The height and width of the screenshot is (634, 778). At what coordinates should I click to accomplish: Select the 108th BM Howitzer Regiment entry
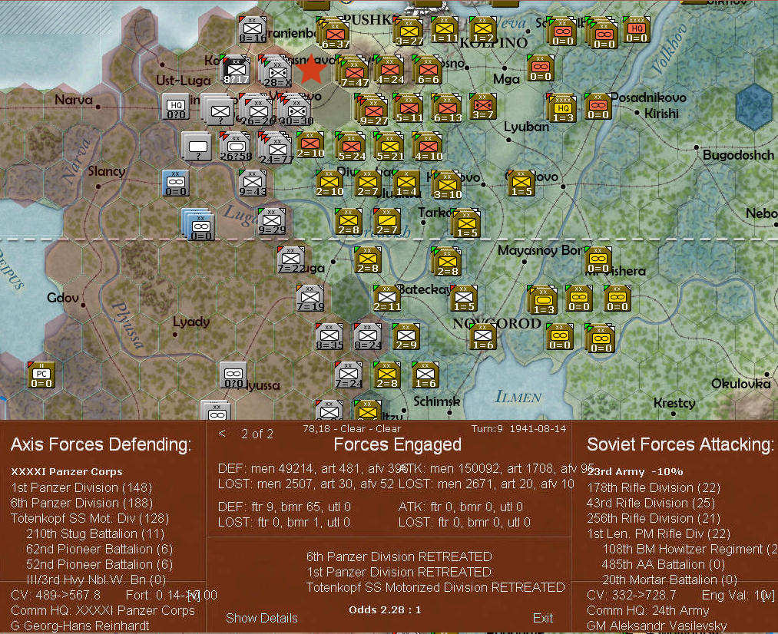click(x=689, y=549)
